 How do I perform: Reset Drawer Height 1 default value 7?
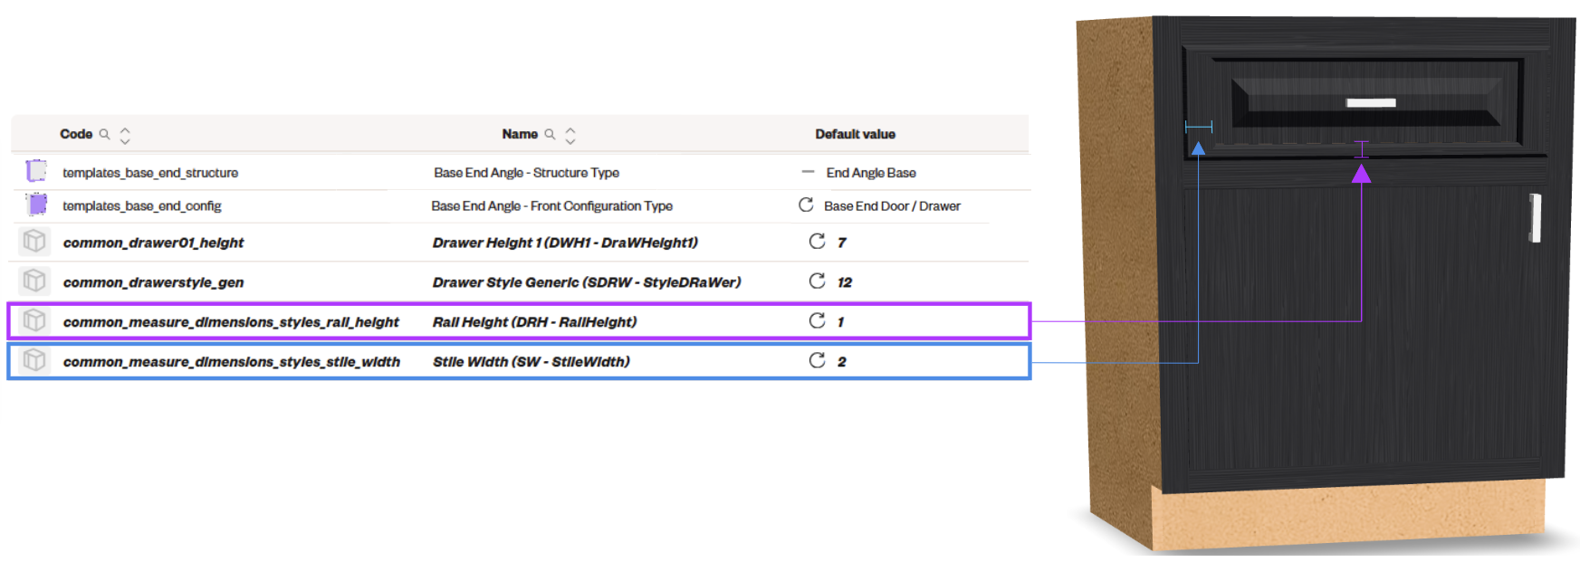[817, 241]
